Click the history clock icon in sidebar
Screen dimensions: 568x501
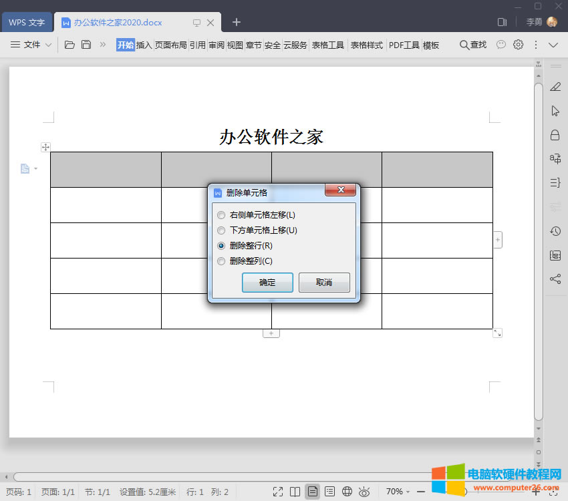click(555, 231)
